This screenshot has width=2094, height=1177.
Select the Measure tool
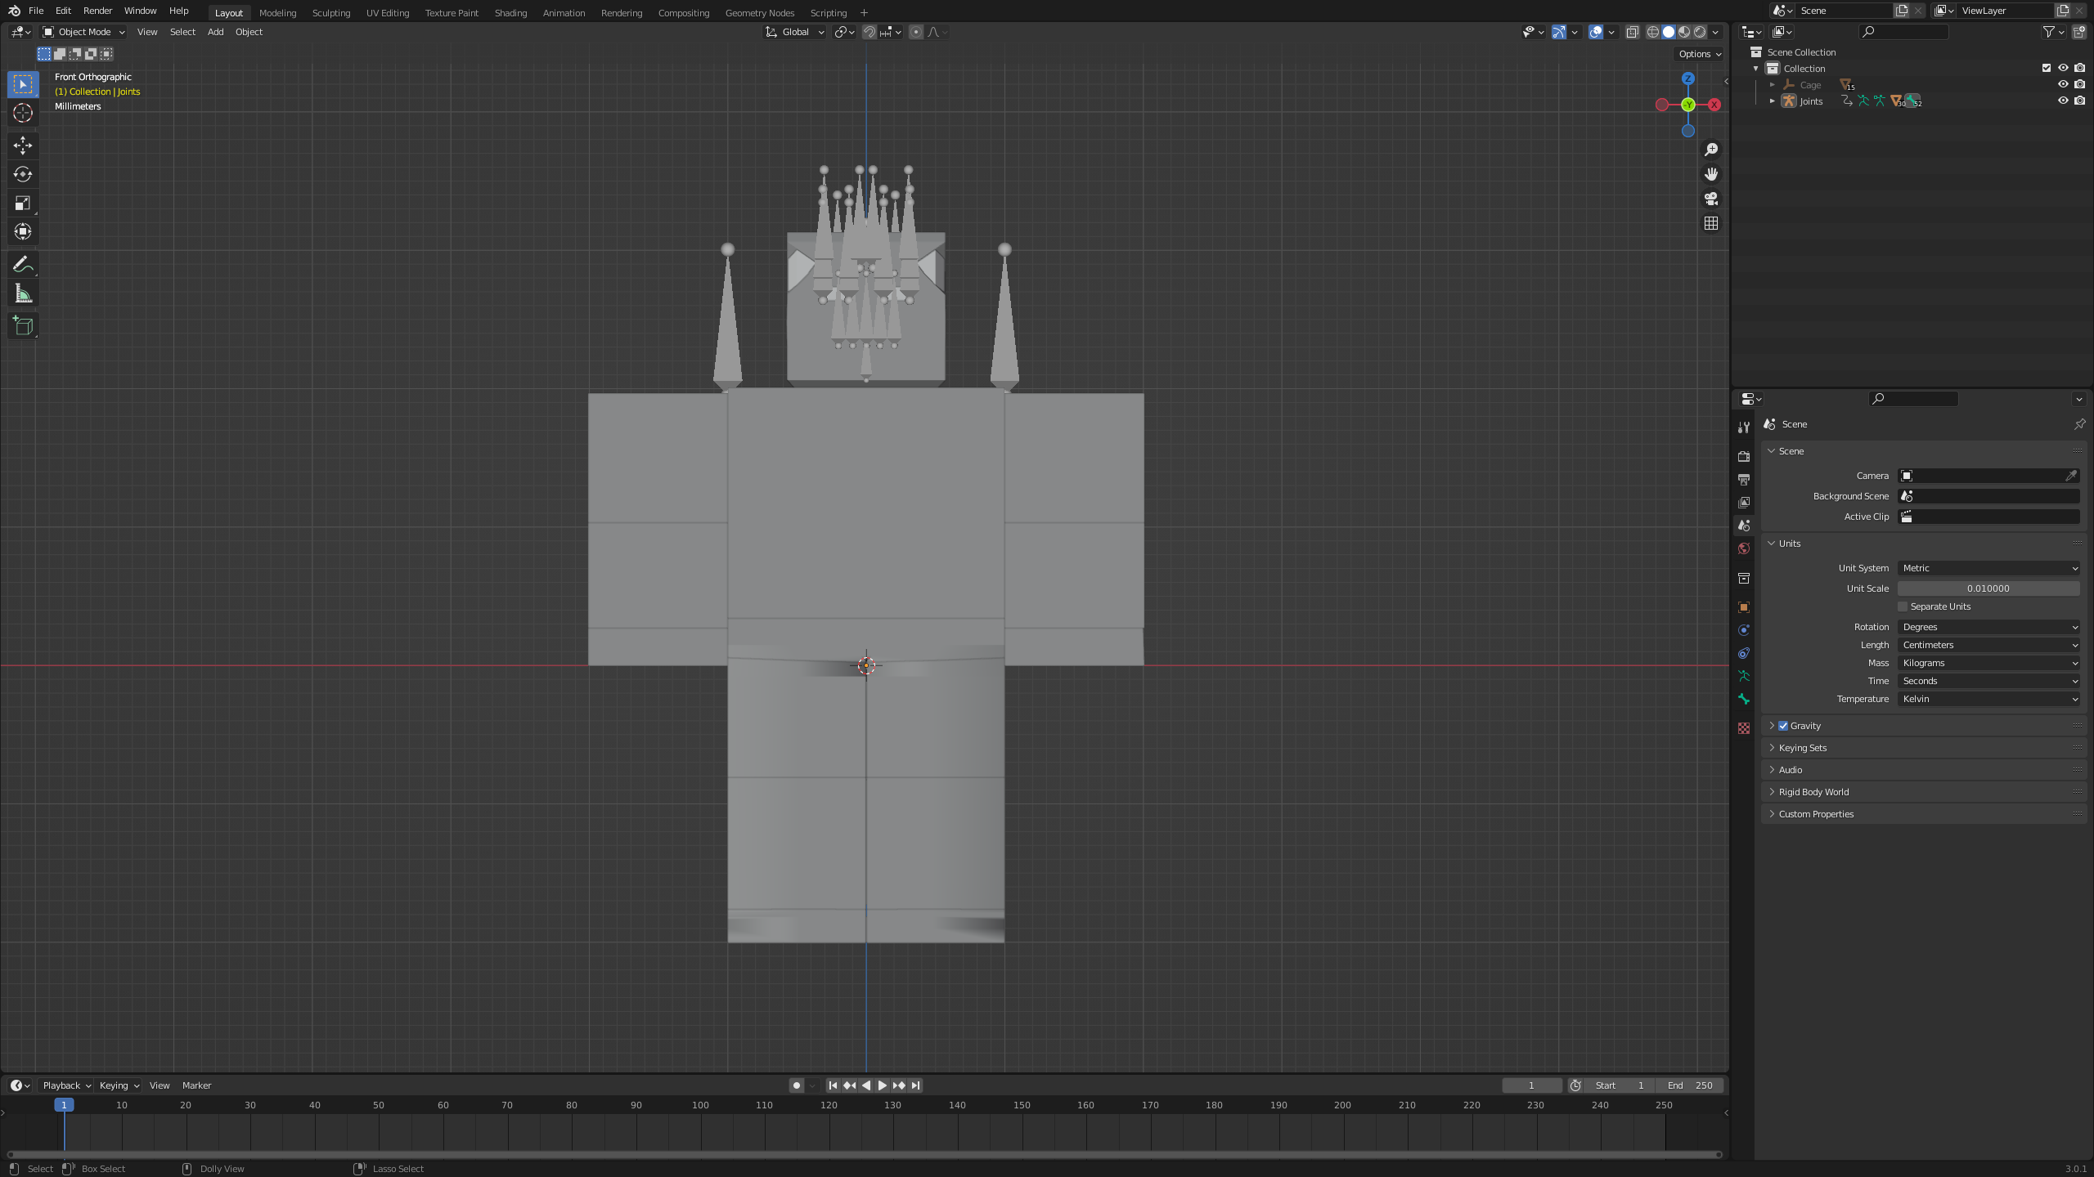tap(23, 293)
